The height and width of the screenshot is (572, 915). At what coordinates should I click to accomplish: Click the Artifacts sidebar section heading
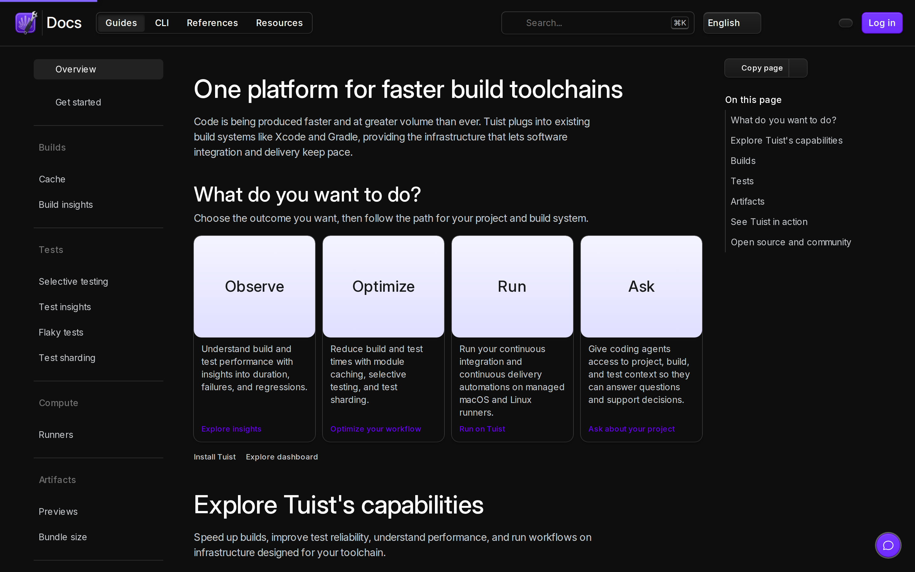pos(58,480)
